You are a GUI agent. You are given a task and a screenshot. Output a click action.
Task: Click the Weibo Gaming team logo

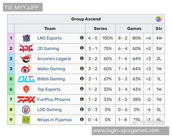click(x=26, y=69)
